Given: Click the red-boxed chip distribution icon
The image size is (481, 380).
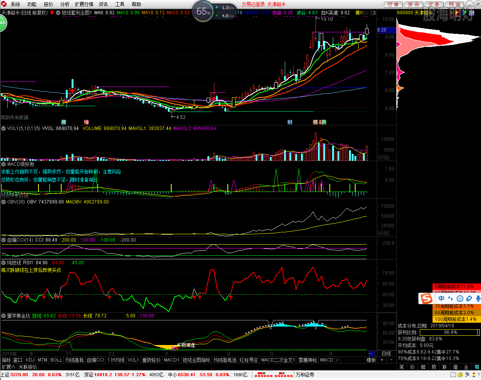Looking at the screenshot, I should tap(458, 13).
